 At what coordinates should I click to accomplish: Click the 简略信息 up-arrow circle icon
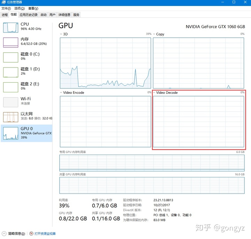tap(4, 233)
